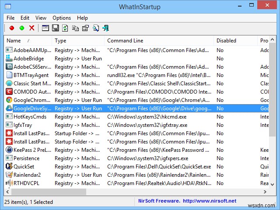Click the File Properties toolbar icon

coord(85,28)
